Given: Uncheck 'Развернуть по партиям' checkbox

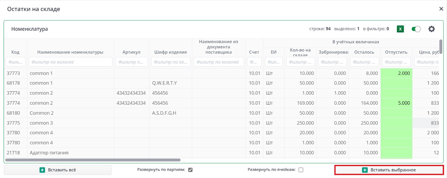Looking at the screenshot, I should [190, 170].
